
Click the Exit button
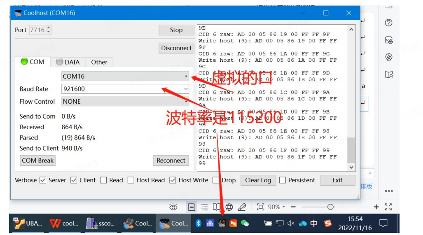pos(337,180)
